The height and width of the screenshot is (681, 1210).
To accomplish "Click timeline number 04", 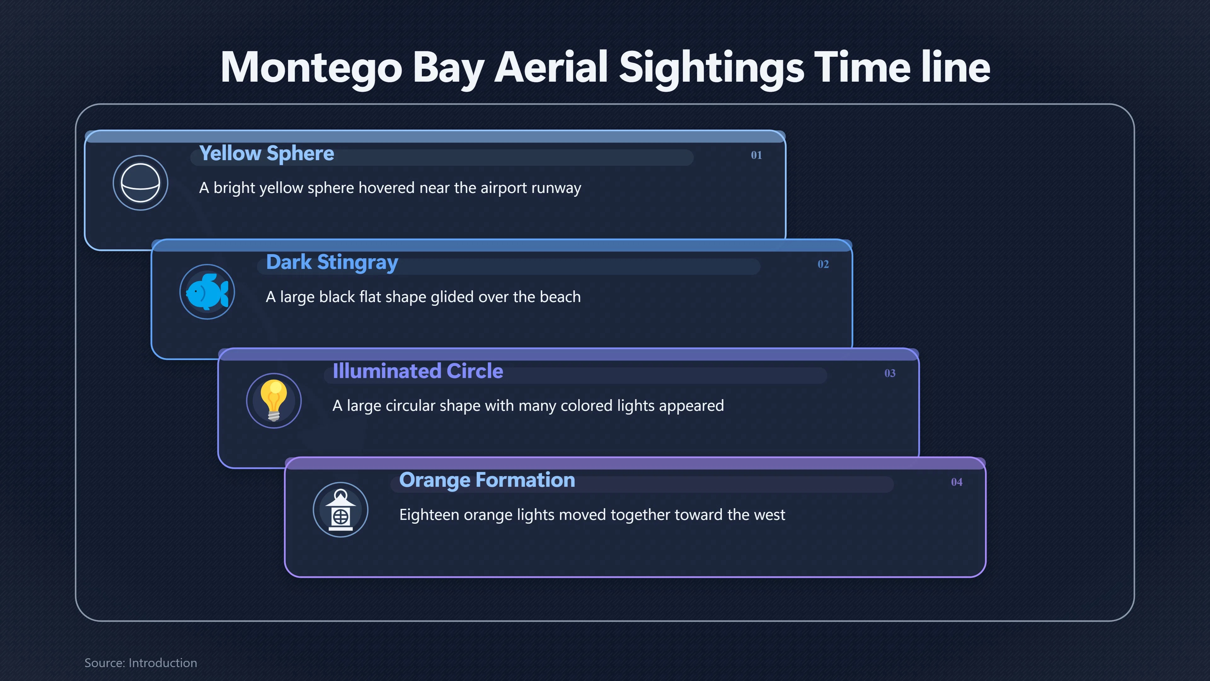I will 956,482.
